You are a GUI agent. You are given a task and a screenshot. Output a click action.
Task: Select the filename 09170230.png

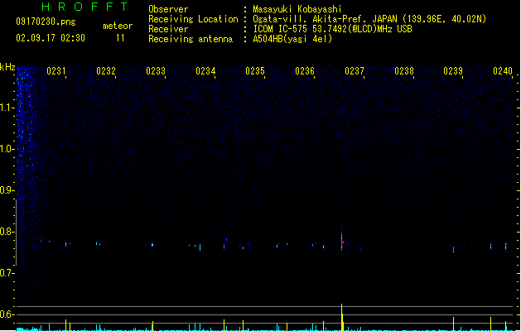(x=46, y=22)
